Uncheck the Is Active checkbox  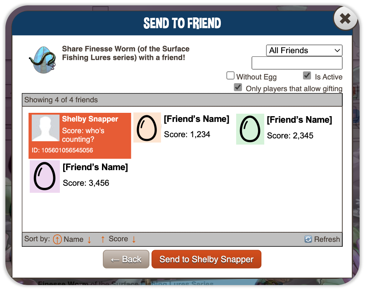click(x=307, y=76)
